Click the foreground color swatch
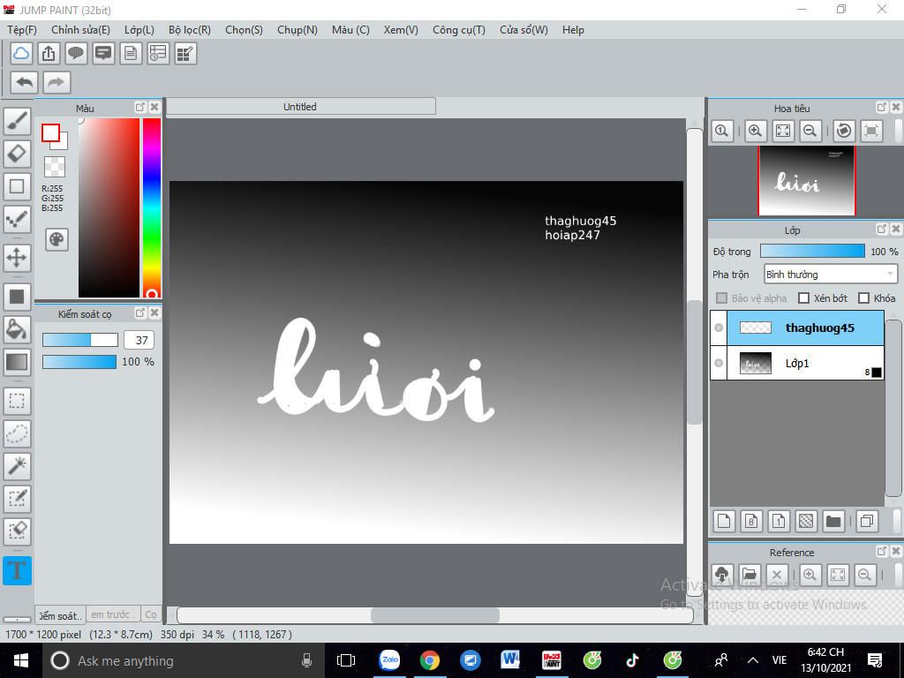This screenshot has height=678, width=904. [x=50, y=133]
